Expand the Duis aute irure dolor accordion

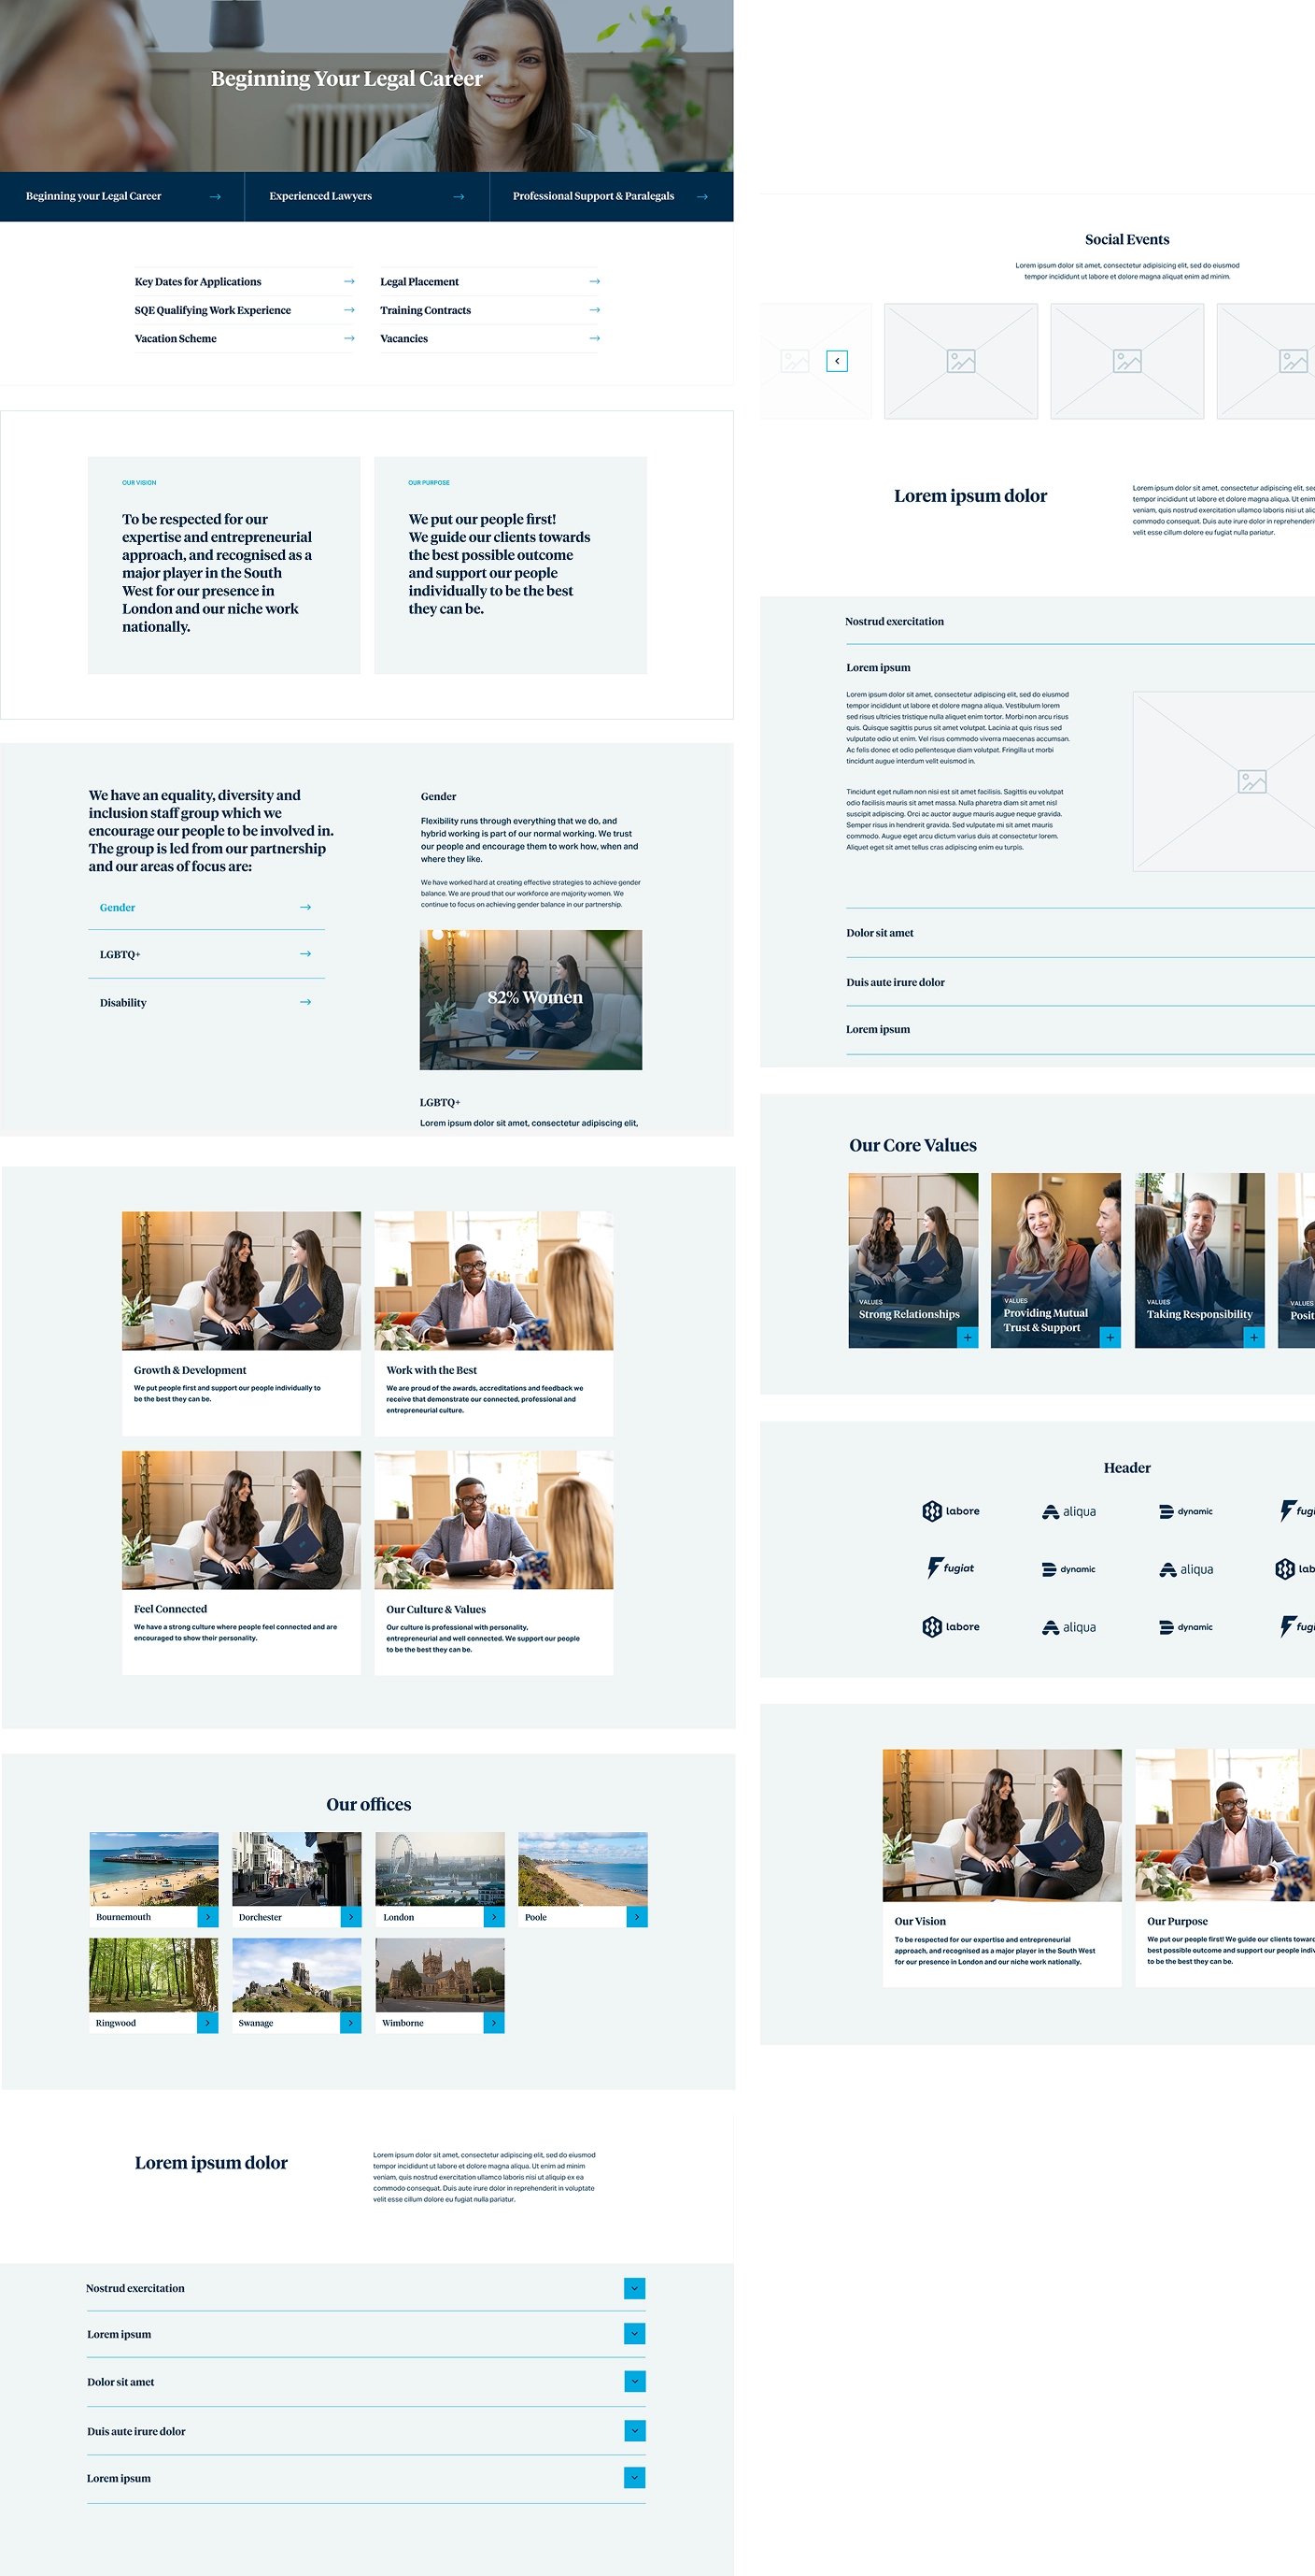pos(633,2430)
